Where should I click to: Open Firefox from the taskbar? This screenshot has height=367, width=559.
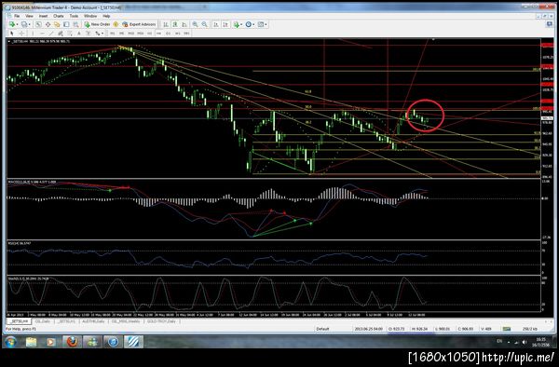coord(72,342)
